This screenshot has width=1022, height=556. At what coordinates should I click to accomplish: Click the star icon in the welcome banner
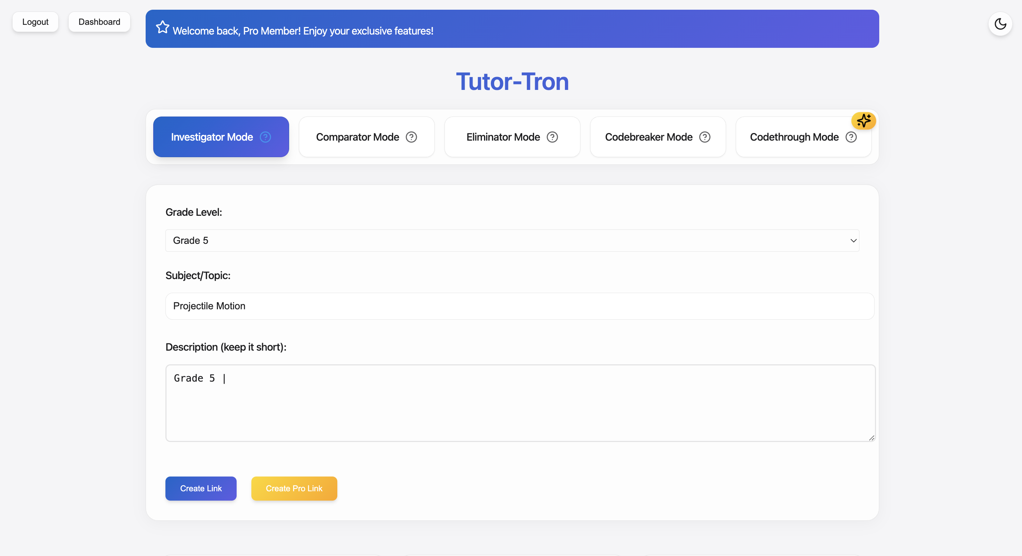click(163, 27)
